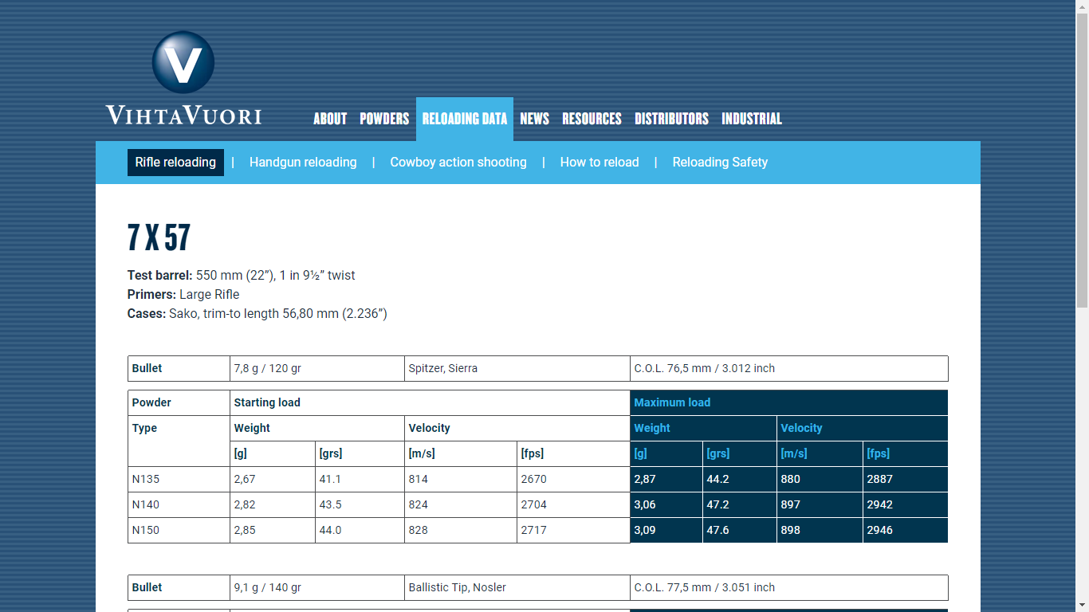Click N150 max velocity 2946 fps
The height and width of the screenshot is (612, 1089).
click(x=906, y=531)
